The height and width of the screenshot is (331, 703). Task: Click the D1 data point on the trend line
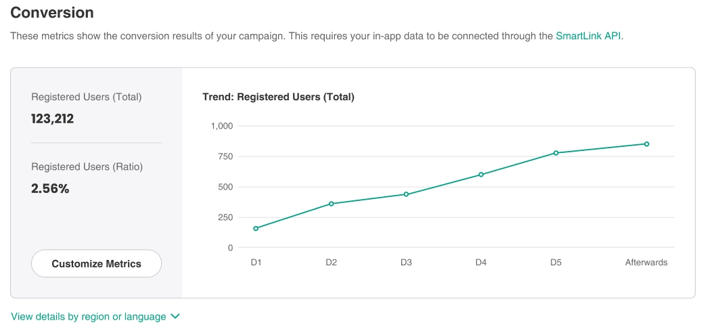click(x=256, y=228)
